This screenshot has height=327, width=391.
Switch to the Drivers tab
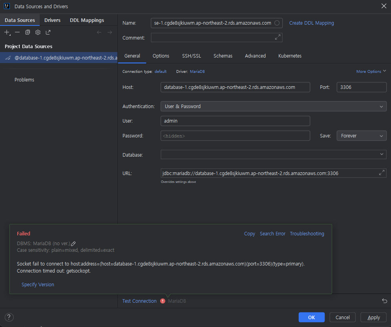52,20
